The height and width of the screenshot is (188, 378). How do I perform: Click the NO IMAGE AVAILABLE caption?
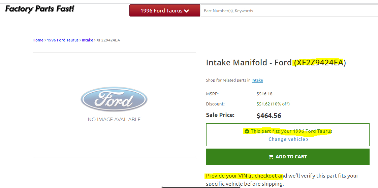[x=114, y=120]
